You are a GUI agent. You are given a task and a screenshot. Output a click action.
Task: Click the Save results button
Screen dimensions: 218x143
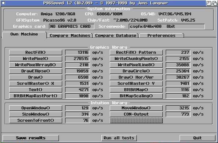(x=31, y=138)
